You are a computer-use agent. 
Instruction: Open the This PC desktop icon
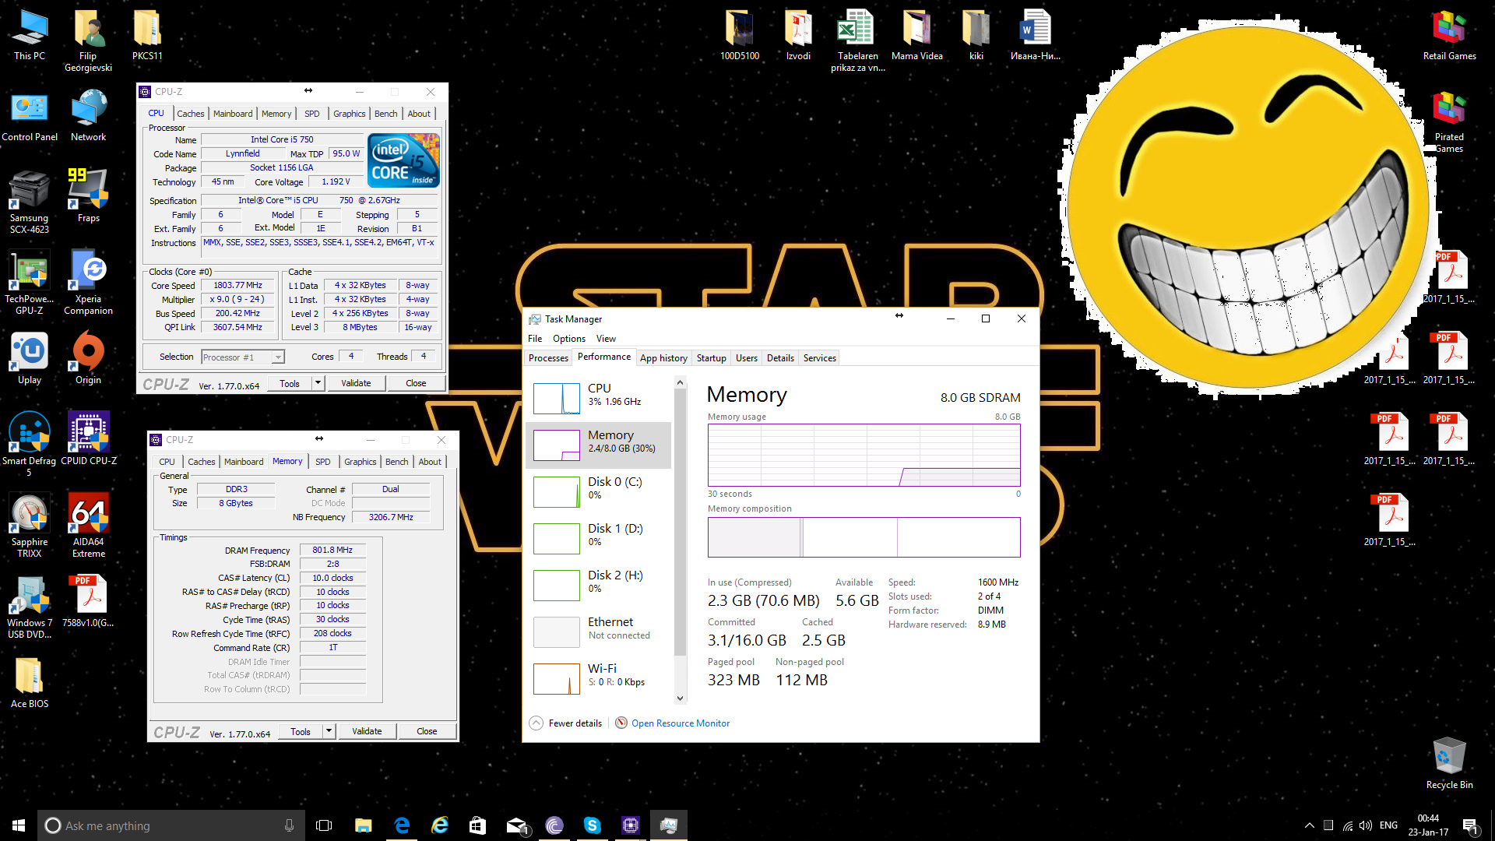tap(30, 35)
